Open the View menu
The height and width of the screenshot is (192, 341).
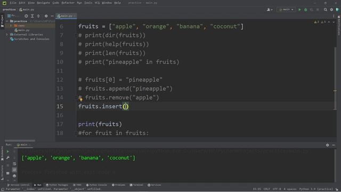31,3
